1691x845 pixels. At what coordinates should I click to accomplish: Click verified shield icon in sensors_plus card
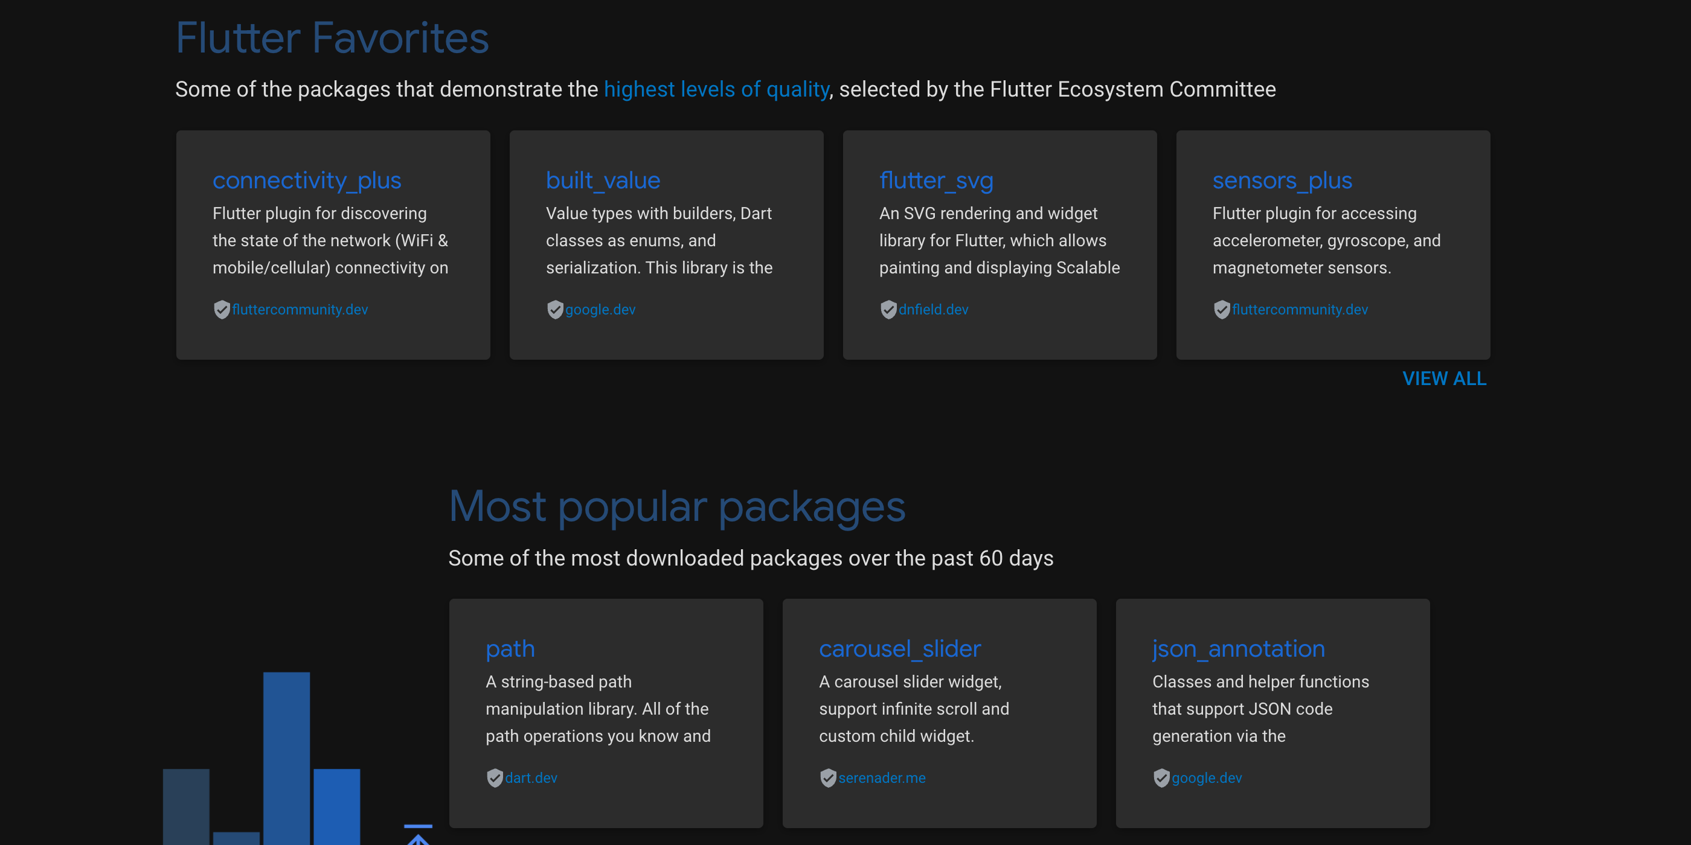(1222, 310)
